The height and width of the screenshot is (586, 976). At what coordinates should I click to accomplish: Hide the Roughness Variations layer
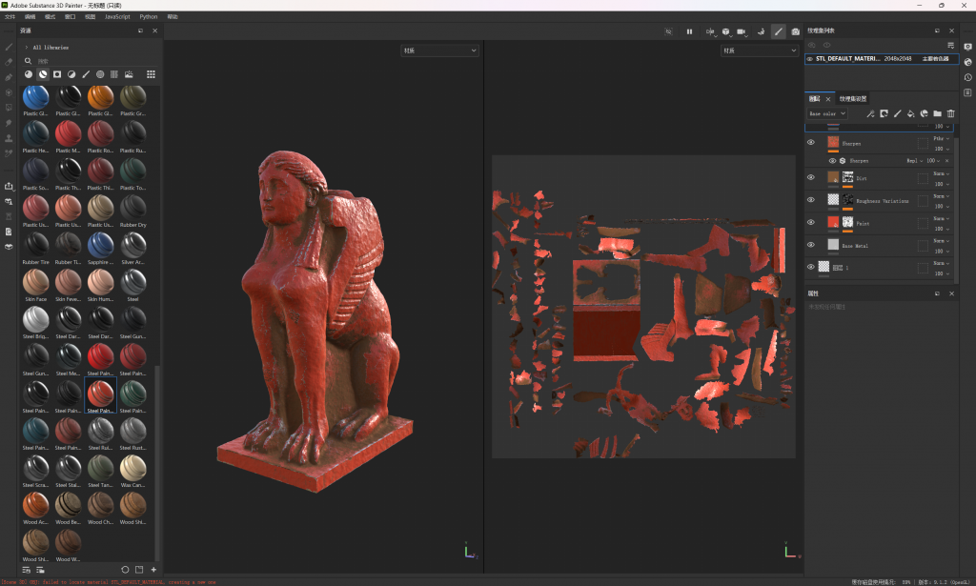click(x=811, y=200)
